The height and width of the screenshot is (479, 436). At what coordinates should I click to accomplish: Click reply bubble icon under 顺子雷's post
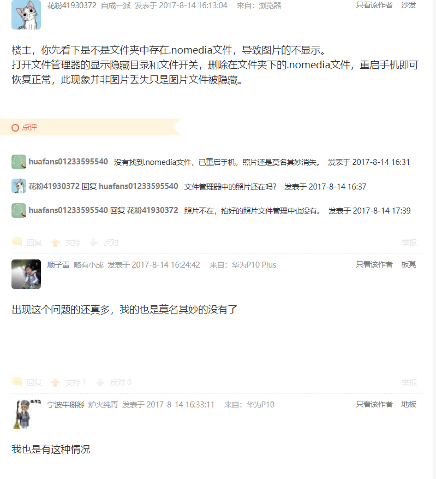pyautogui.click(x=17, y=382)
